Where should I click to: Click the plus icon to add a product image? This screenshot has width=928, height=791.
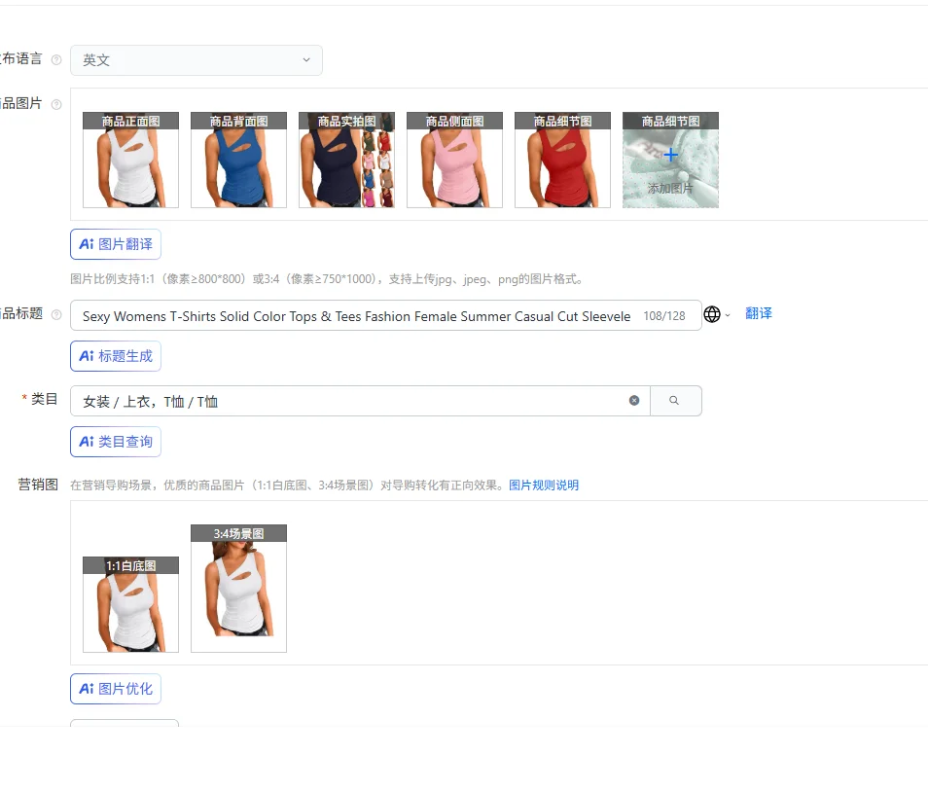670,153
